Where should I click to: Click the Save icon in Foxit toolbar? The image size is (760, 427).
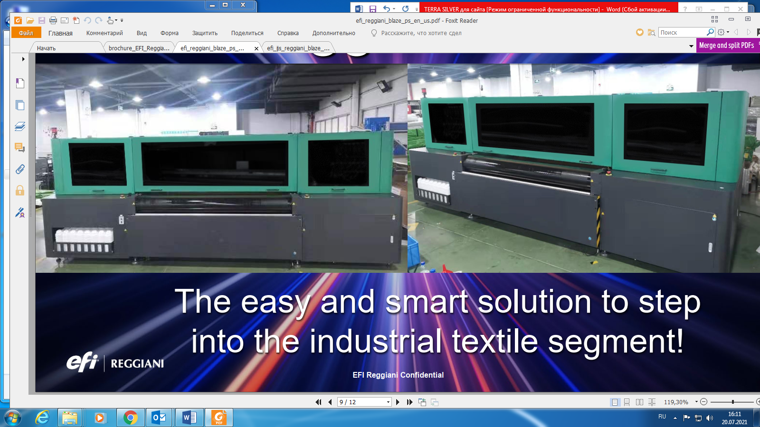pyautogui.click(x=42, y=20)
